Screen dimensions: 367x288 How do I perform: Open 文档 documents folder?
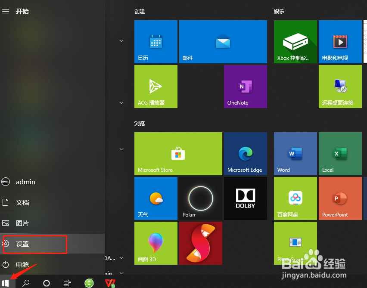[53, 202]
